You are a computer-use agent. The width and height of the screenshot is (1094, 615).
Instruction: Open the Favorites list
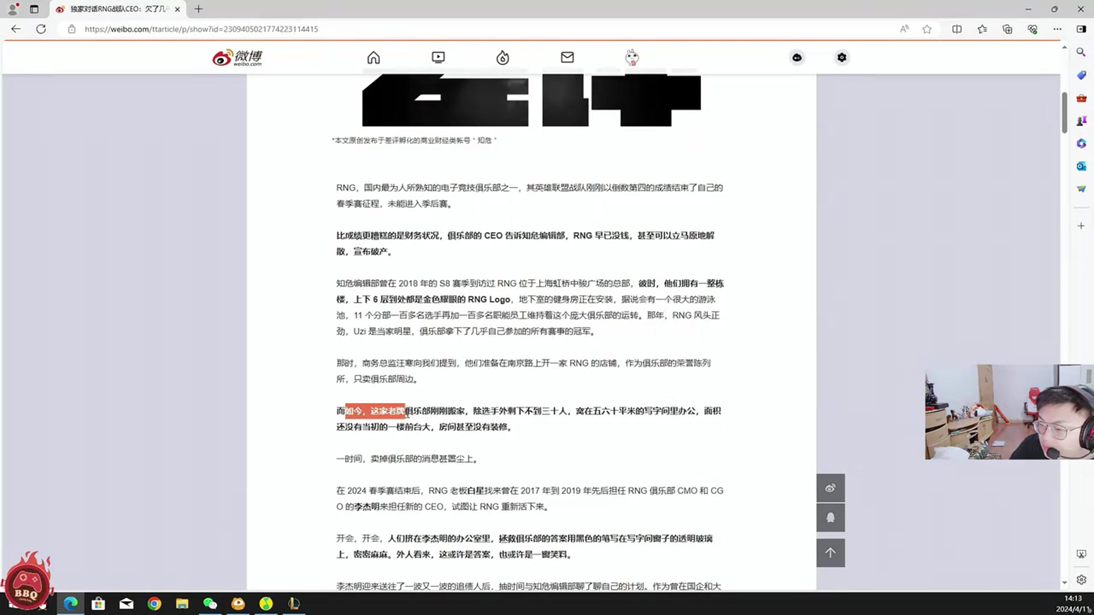pyautogui.click(x=982, y=29)
